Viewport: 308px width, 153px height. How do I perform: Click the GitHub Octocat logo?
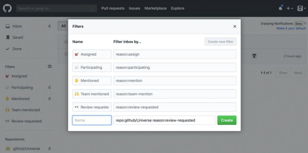(8, 8)
